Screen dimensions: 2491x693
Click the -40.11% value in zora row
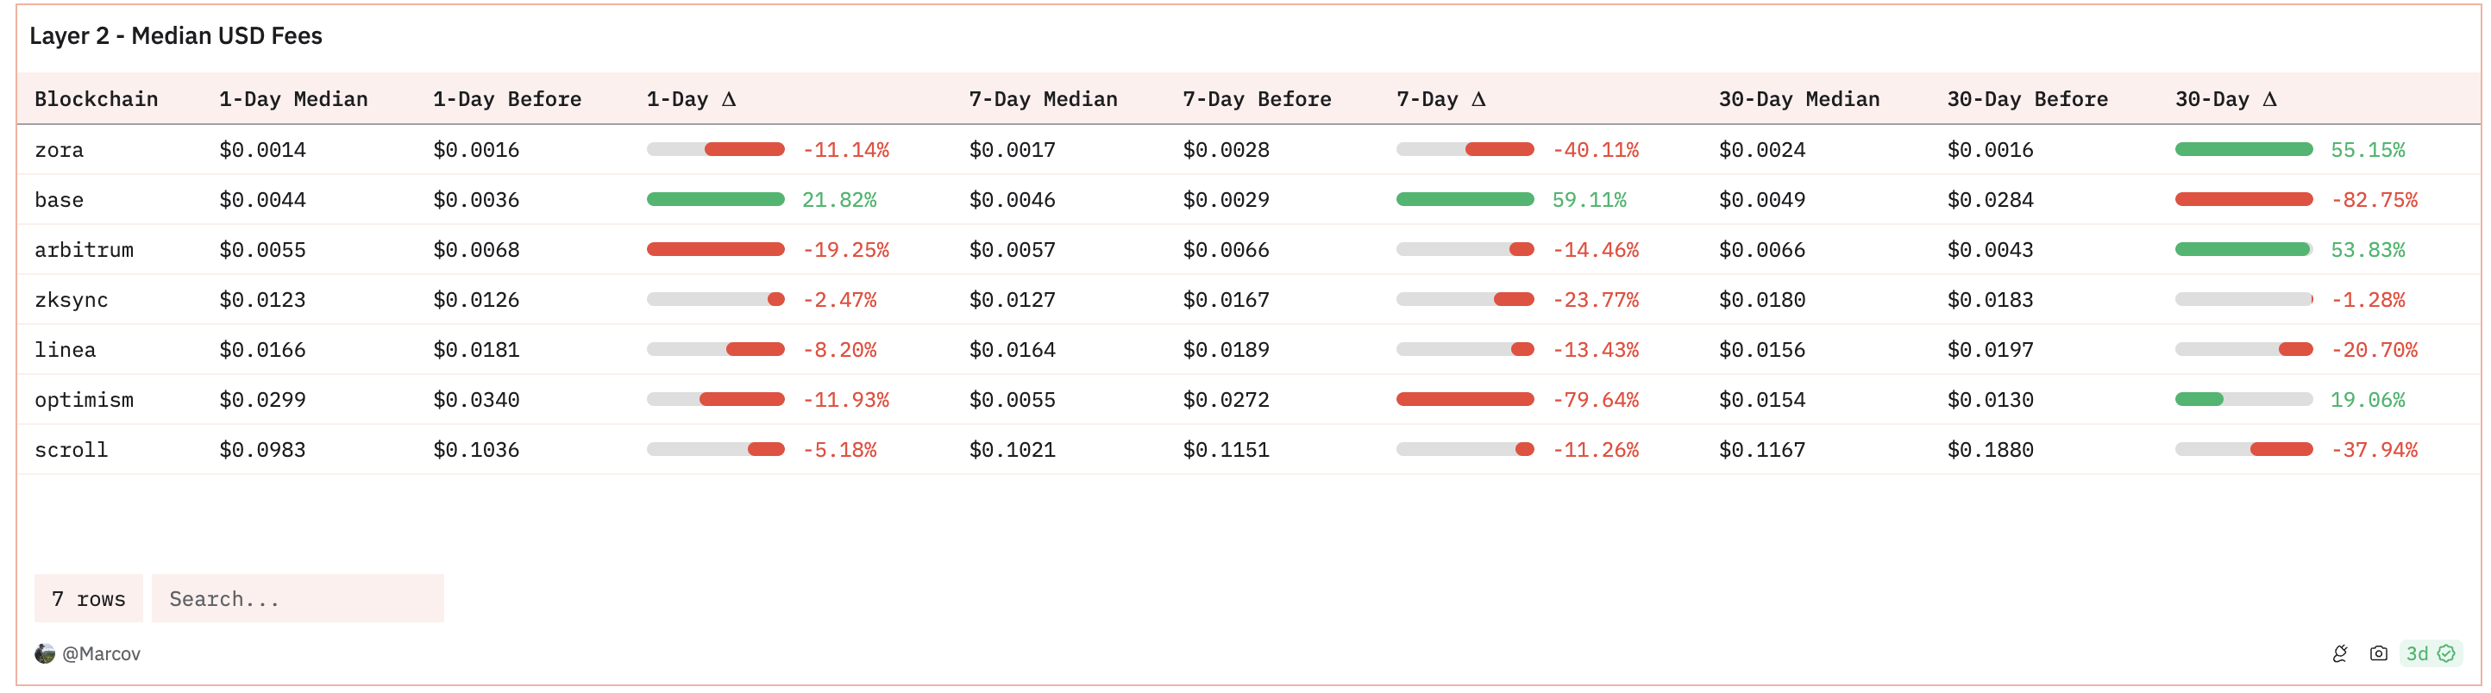[x=1596, y=151]
